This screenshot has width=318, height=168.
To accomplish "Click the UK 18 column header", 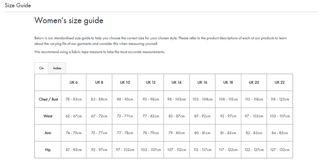I will (228, 82).
